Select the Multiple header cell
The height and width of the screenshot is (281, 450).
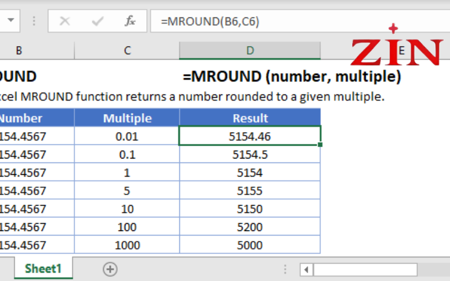click(x=127, y=118)
